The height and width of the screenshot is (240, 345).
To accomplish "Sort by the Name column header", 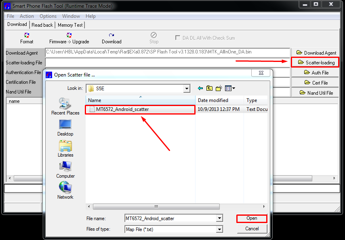I will click(x=140, y=100).
